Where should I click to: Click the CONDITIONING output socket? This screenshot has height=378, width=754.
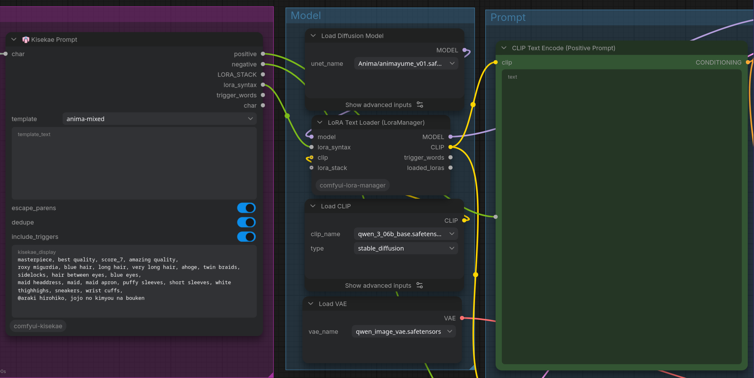(748, 62)
